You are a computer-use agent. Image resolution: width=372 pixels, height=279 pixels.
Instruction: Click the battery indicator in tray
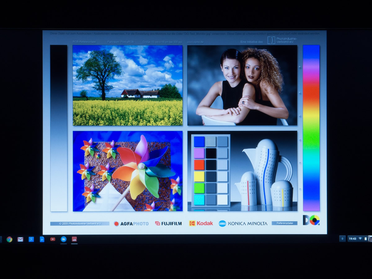point(365,239)
